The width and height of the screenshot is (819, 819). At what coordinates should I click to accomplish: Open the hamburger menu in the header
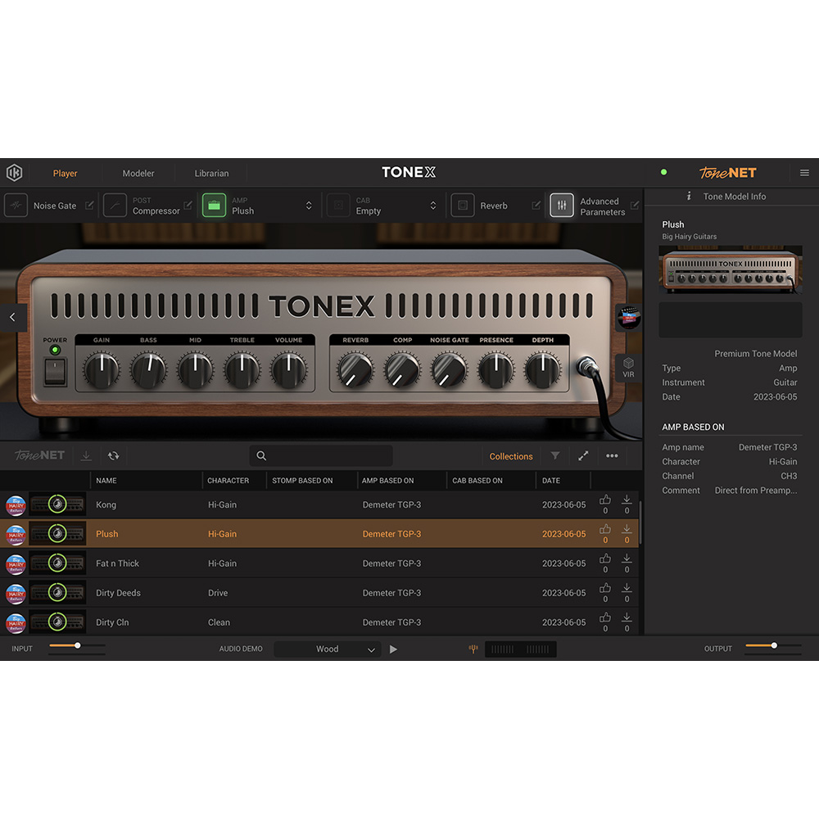pyautogui.click(x=804, y=173)
